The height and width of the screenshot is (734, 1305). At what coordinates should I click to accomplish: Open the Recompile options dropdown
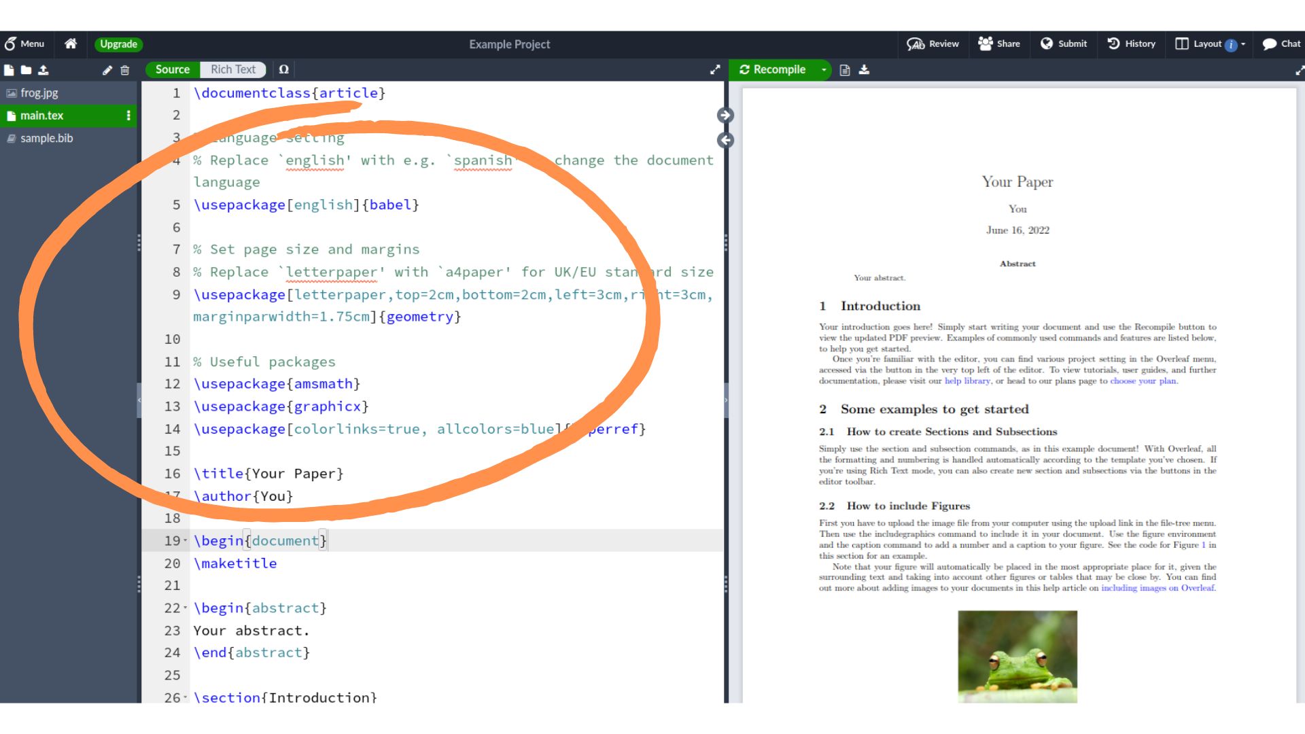(824, 69)
